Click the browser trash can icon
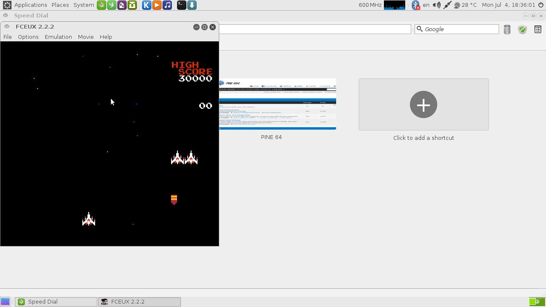Image resolution: width=546 pixels, height=307 pixels. (507, 29)
